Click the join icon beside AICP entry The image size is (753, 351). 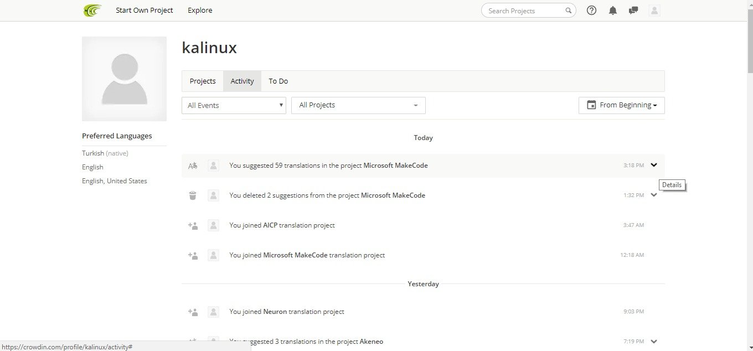point(193,225)
